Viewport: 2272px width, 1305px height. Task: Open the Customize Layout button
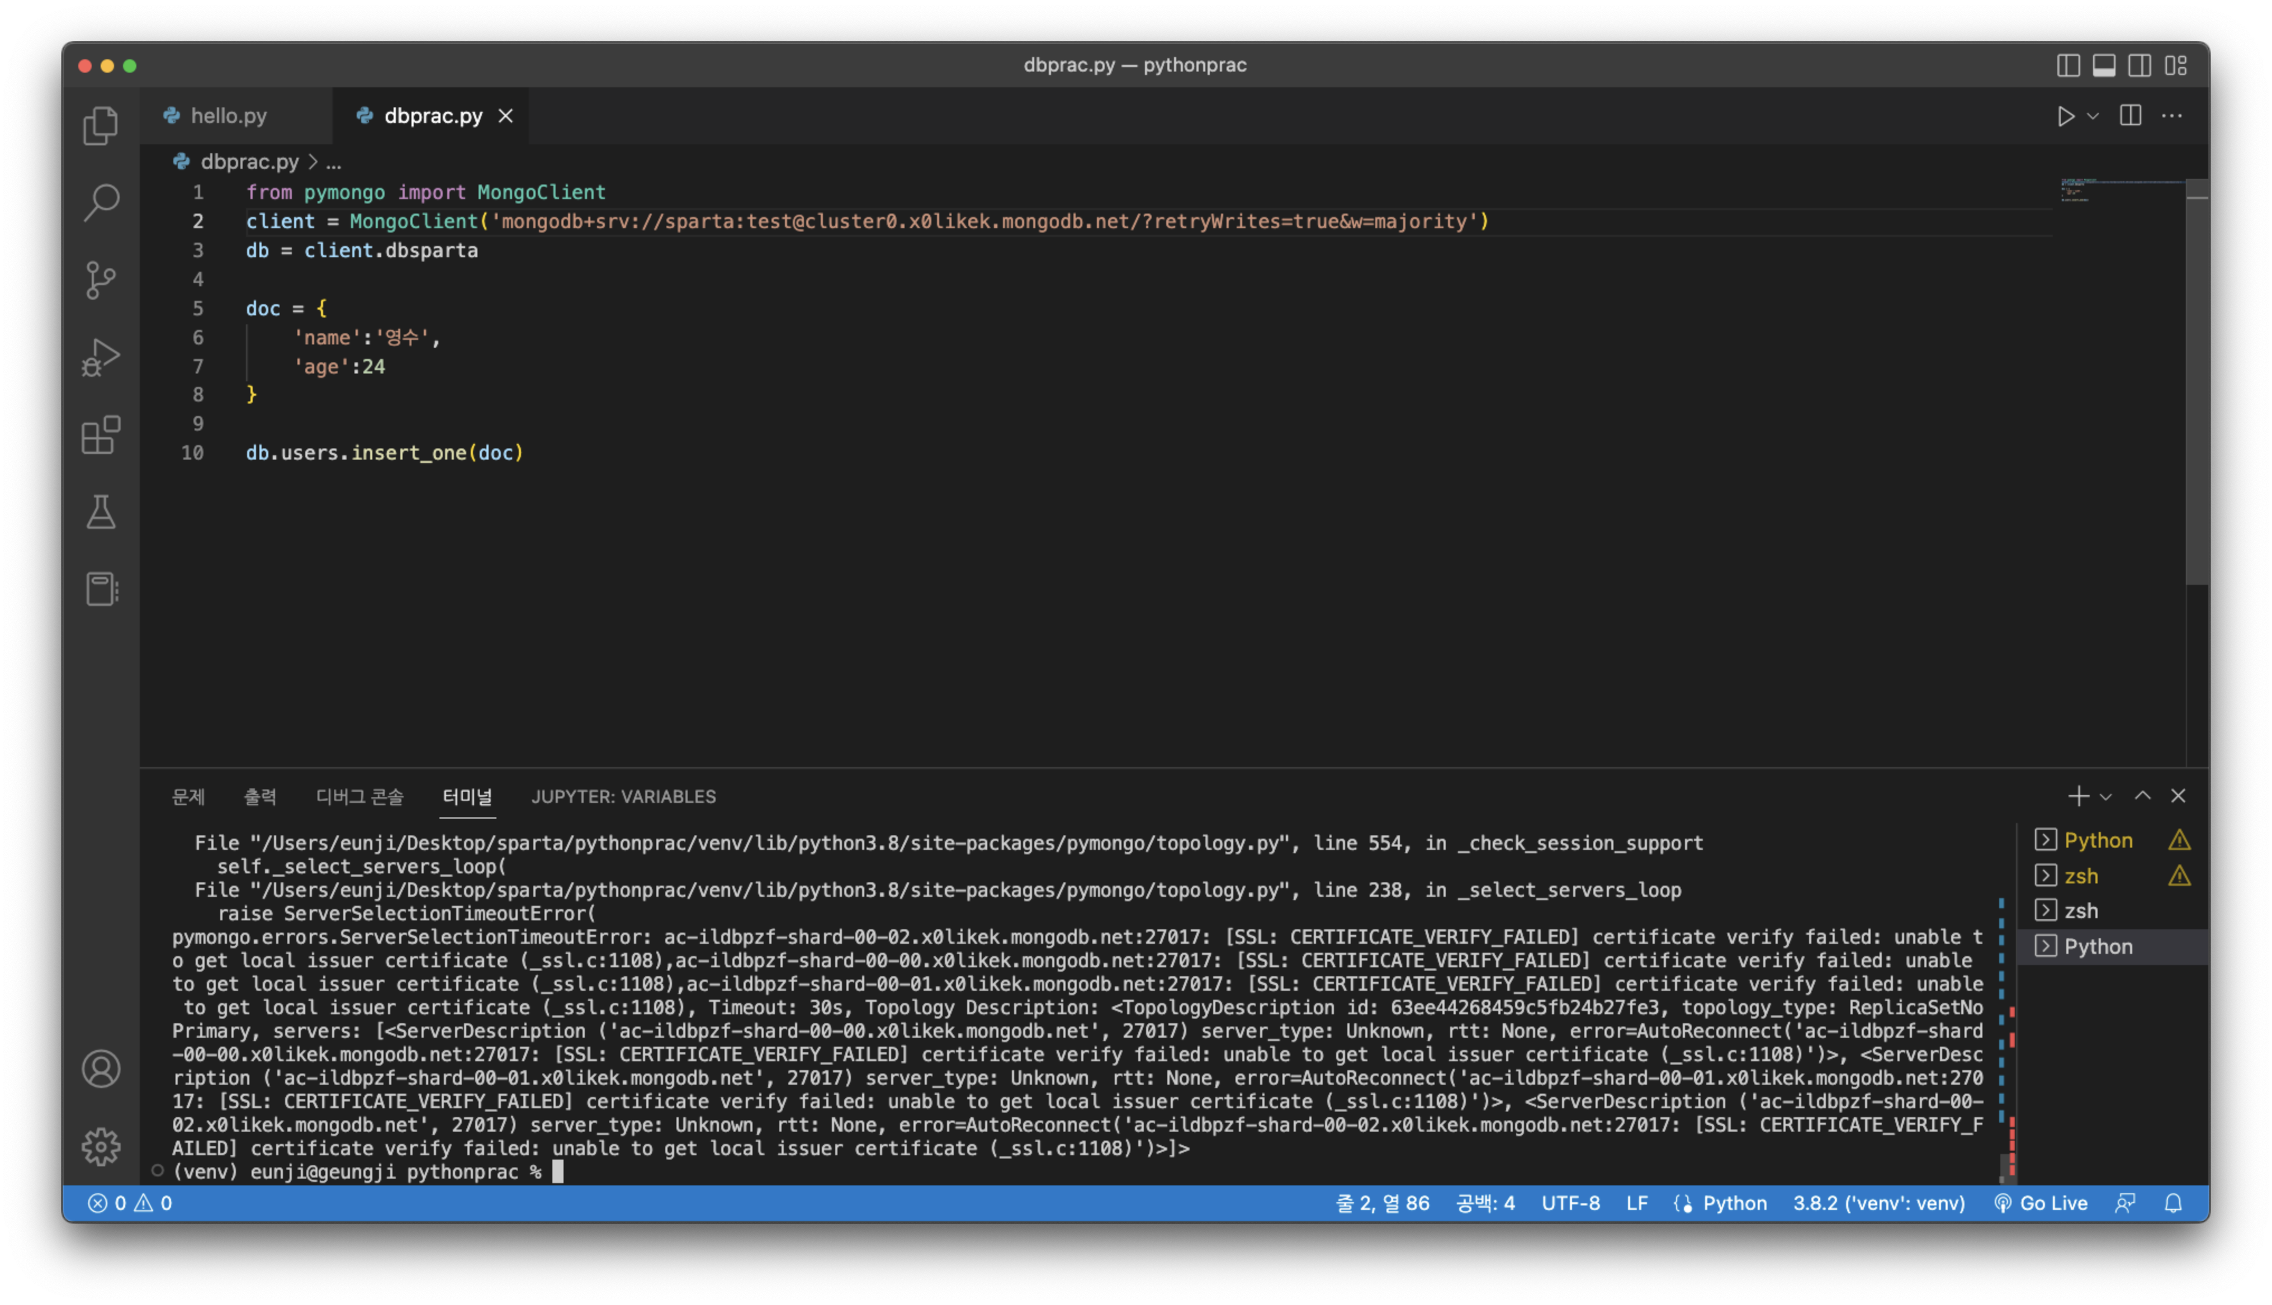pyautogui.click(x=2176, y=65)
